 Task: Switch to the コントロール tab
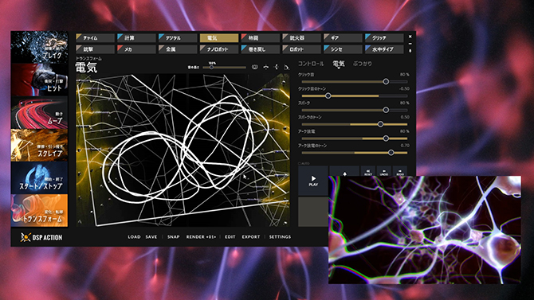click(x=311, y=64)
